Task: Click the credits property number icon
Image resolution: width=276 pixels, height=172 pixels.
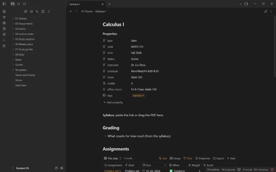Action: tap(104, 83)
